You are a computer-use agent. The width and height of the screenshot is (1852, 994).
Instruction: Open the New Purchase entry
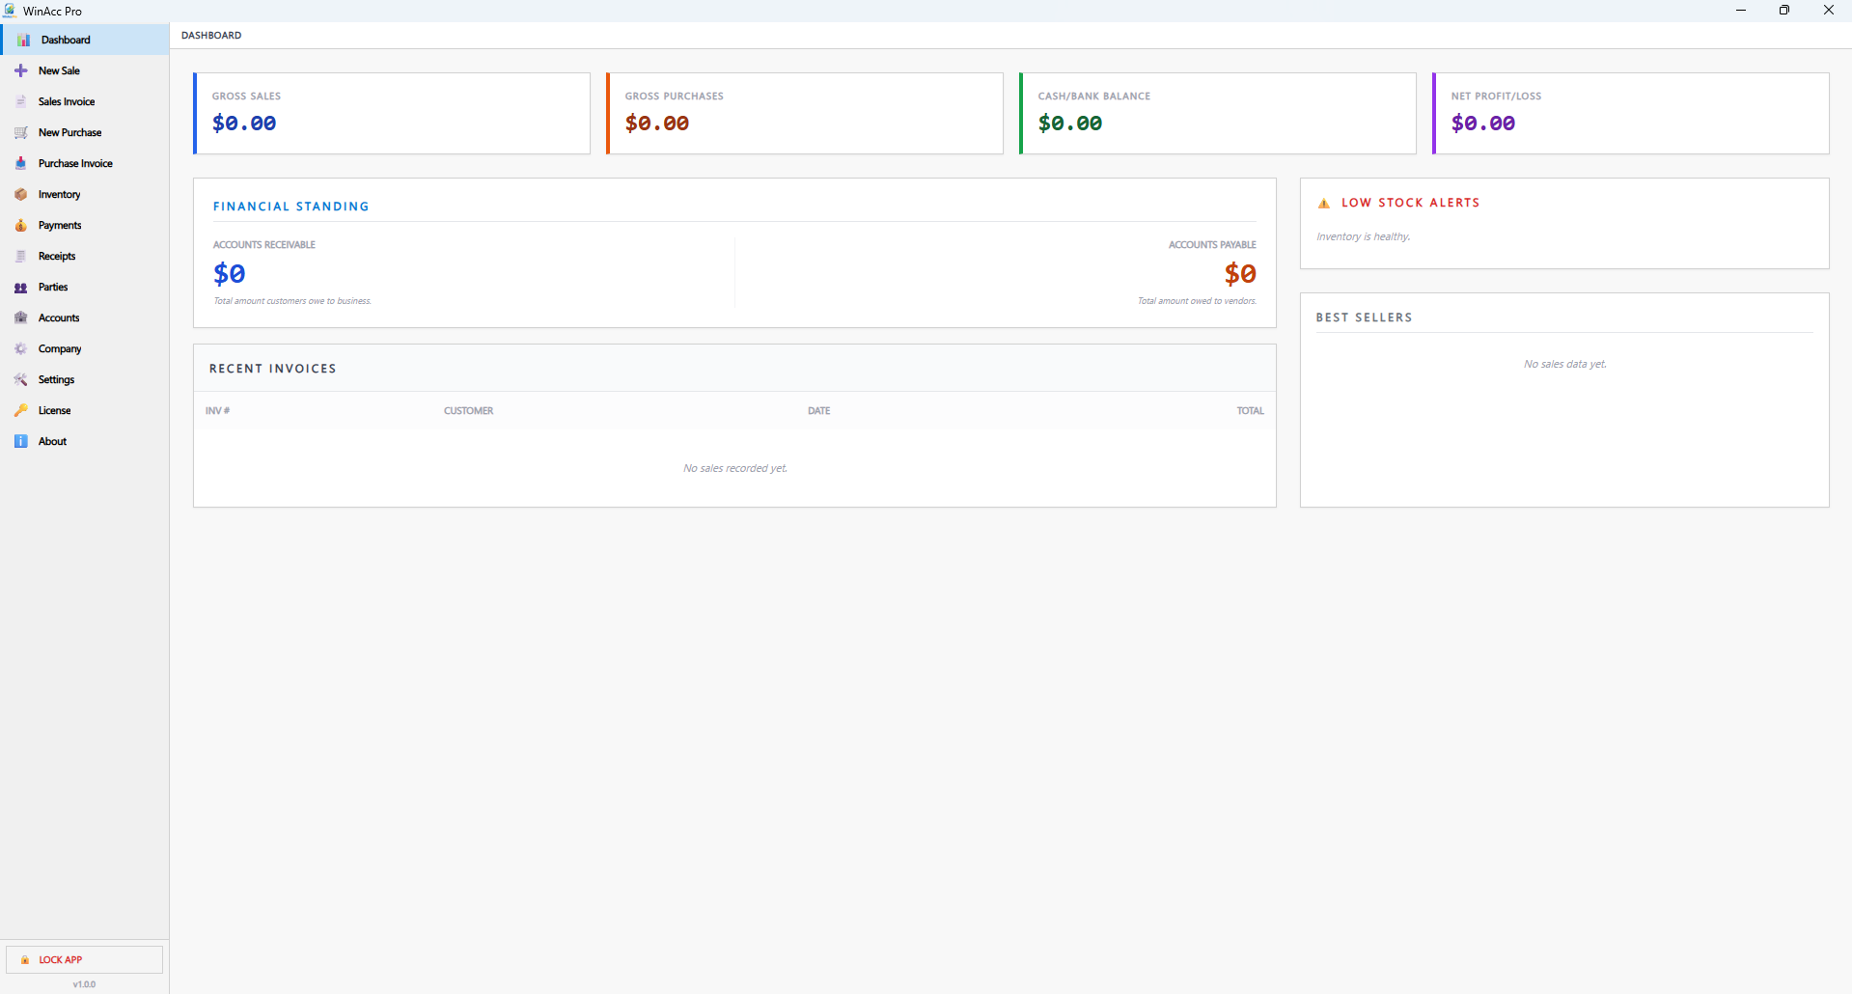pyautogui.click(x=69, y=132)
